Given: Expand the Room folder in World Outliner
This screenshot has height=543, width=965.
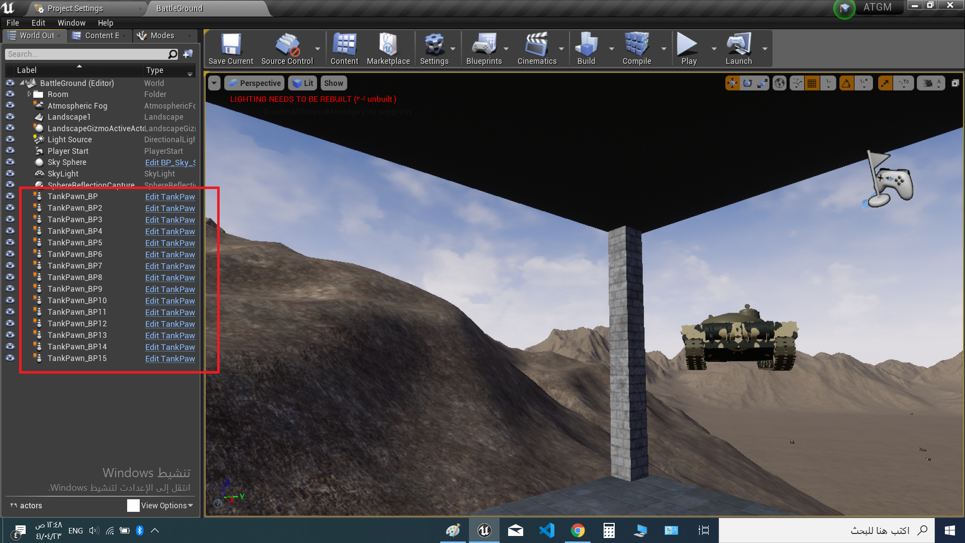Looking at the screenshot, I should click(x=30, y=94).
